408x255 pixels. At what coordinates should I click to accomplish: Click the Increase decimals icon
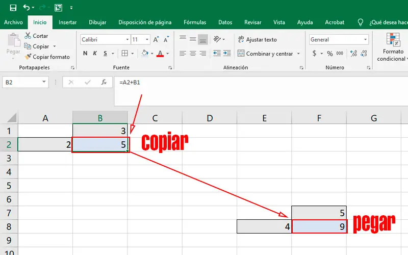click(353, 54)
